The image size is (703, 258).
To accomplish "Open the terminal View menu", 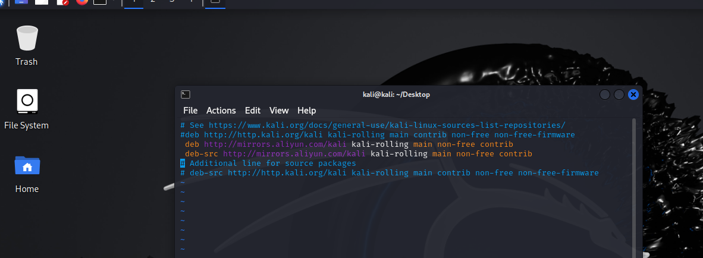I will click(x=278, y=111).
